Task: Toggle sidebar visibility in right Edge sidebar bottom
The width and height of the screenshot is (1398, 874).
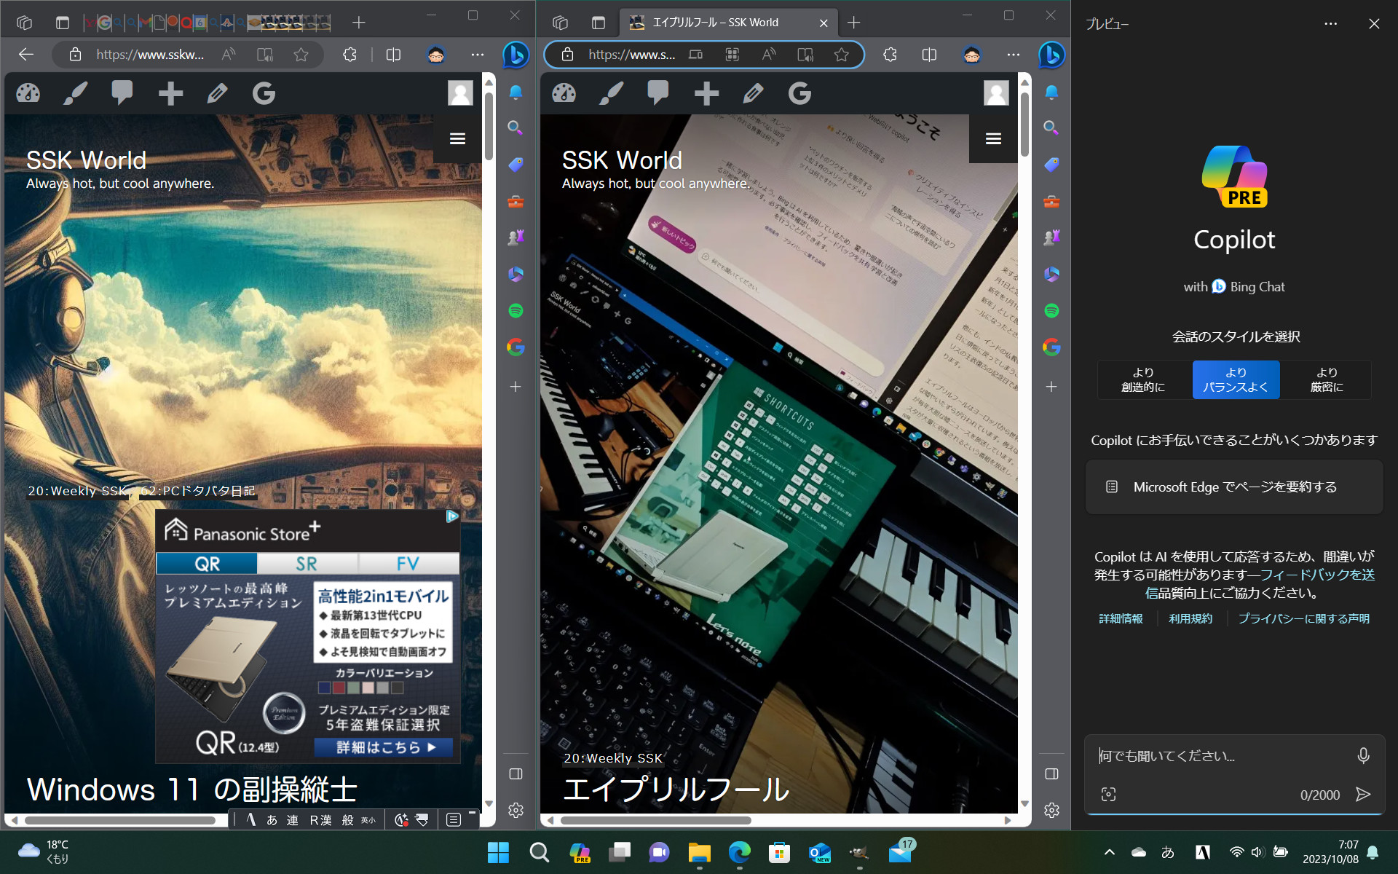Action: click(1051, 773)
